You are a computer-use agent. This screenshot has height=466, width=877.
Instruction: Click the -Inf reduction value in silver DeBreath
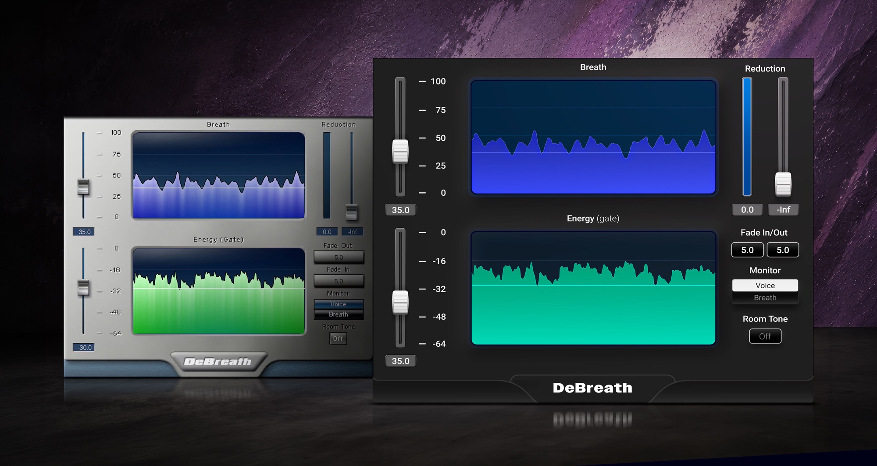coord(353,232)
